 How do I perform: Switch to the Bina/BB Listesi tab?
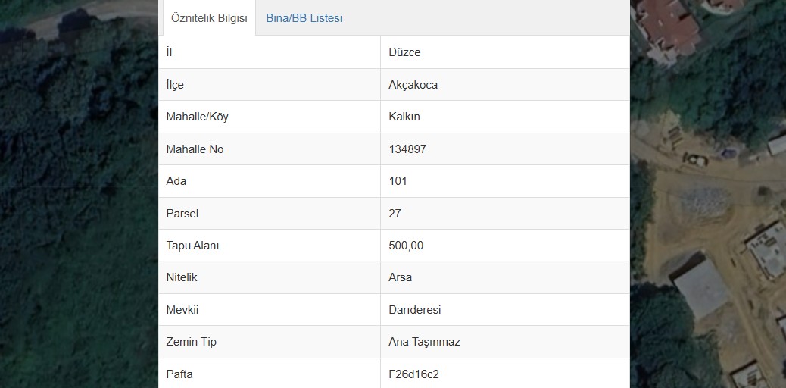pyautogui.click(x=304, y=18)
